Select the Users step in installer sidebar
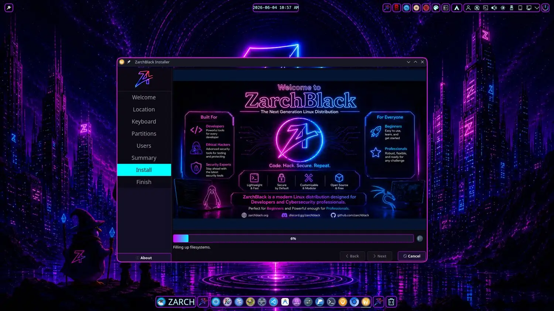This screenshot has width=554, height=311. tap(144, 146)
